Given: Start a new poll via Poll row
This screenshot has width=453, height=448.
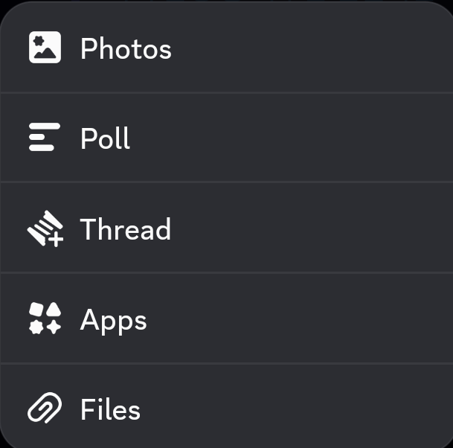Looking at the screenshot, I should [226, 137].
